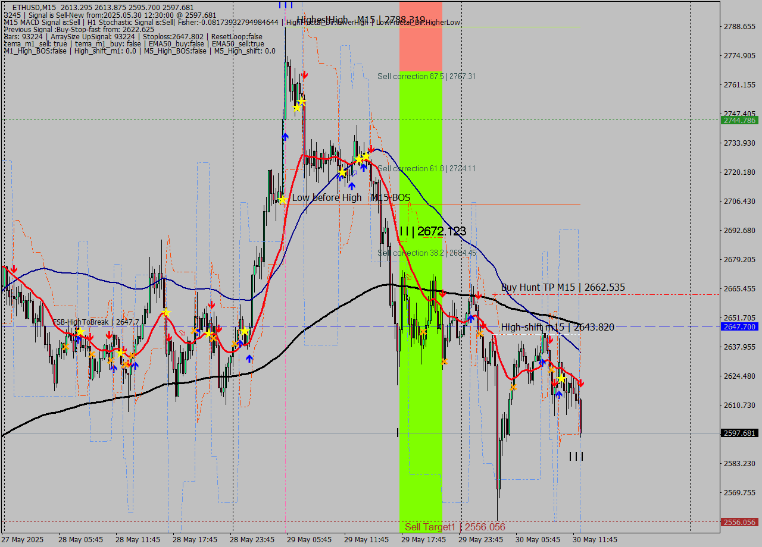Viewport: 762px width, 547px height.
Task: Click the Sell Target1 2556.056 label
Action: tap(454, 527)
